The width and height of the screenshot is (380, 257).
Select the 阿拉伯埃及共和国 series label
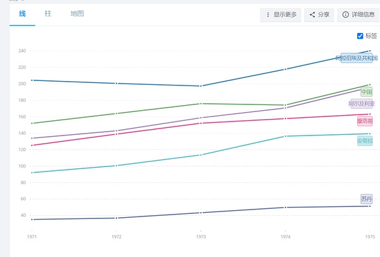(x=357, y=58)
